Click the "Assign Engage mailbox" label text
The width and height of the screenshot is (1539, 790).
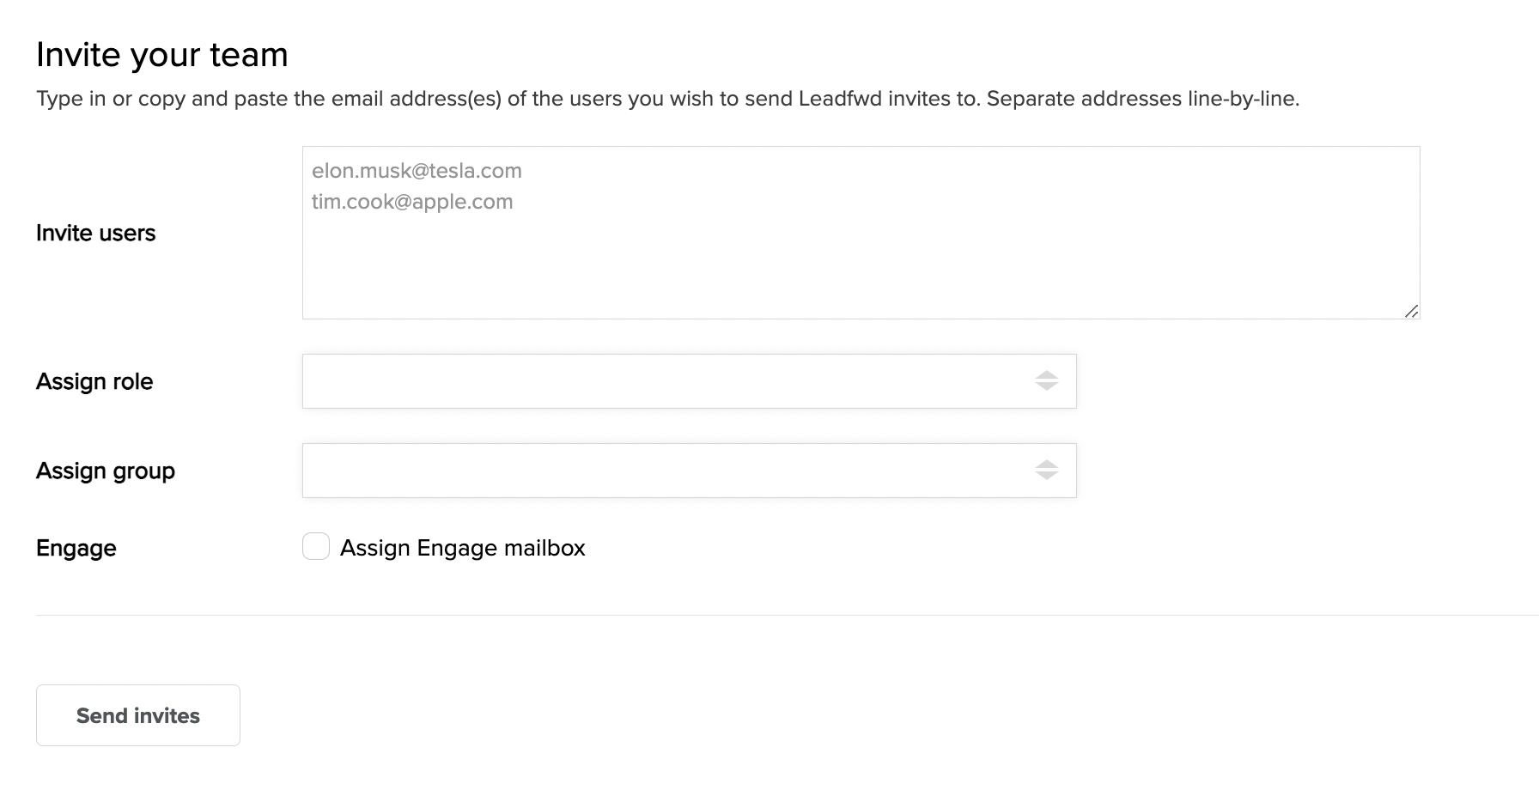(462, 548)
